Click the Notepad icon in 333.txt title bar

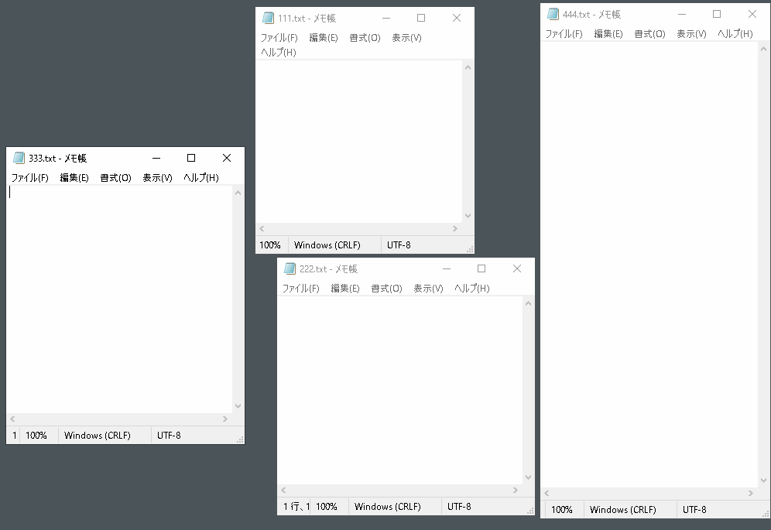click(19, 158)
